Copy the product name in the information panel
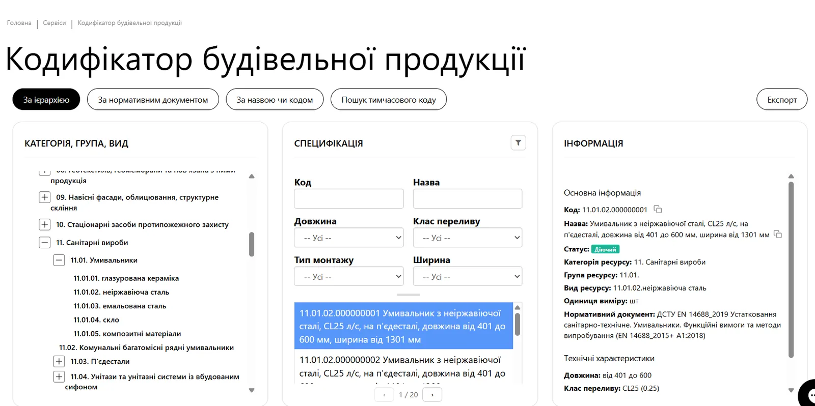 (x=777, y=234)
